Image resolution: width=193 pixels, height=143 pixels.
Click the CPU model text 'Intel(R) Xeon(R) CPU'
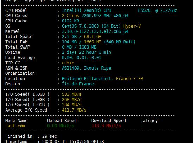click(x=86, y=10)
